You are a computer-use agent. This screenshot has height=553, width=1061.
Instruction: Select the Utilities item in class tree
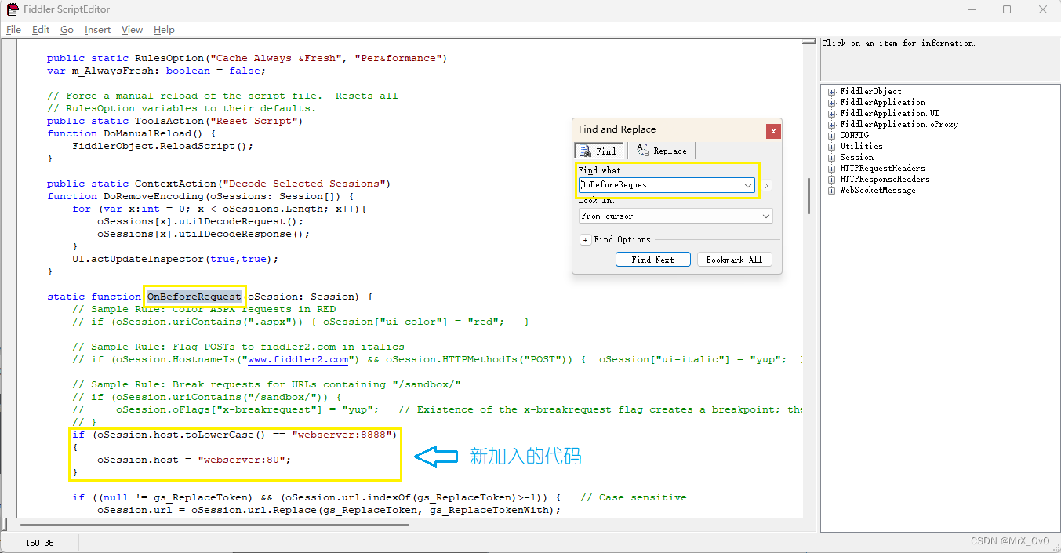coord(861,147)
